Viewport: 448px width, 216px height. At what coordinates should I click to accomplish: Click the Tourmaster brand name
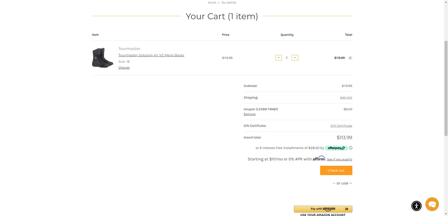click(129, 49)
